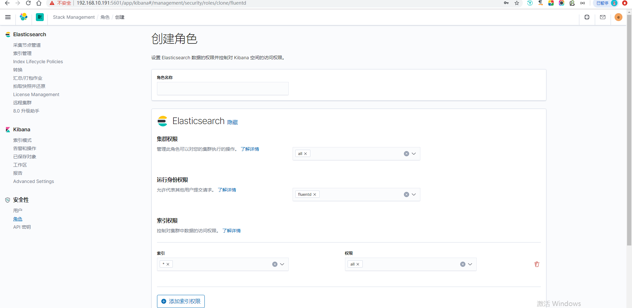Bookmark this page with star icon
Image resolution: width=632 pixels, height=308 pixels.
coord(517,3)
